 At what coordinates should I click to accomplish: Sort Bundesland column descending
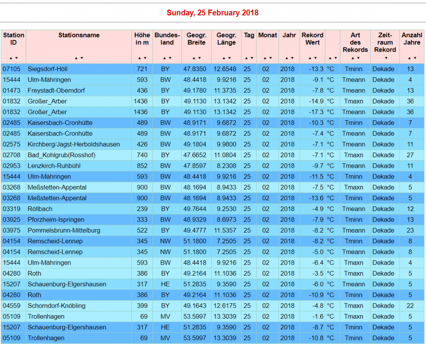click(170, 58)
